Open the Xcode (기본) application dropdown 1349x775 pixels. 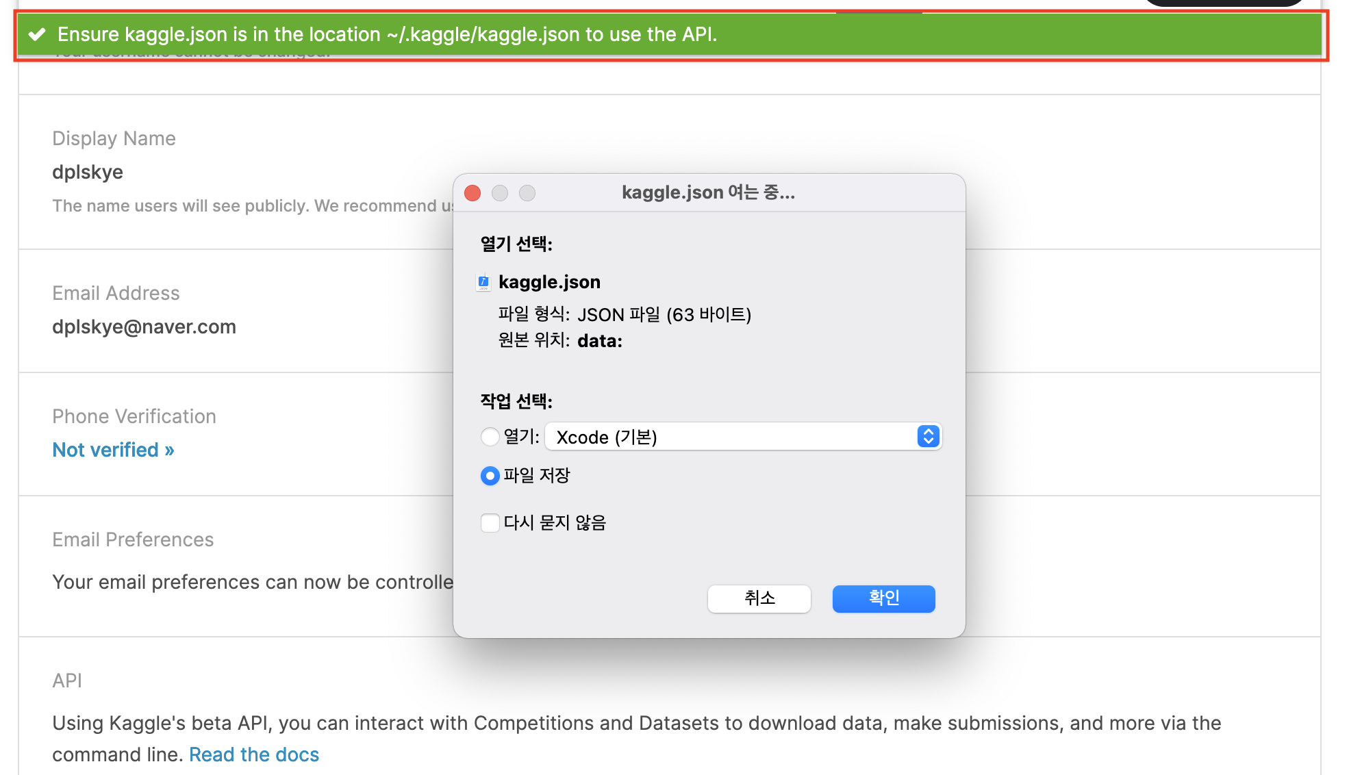[x=743, y=436]
